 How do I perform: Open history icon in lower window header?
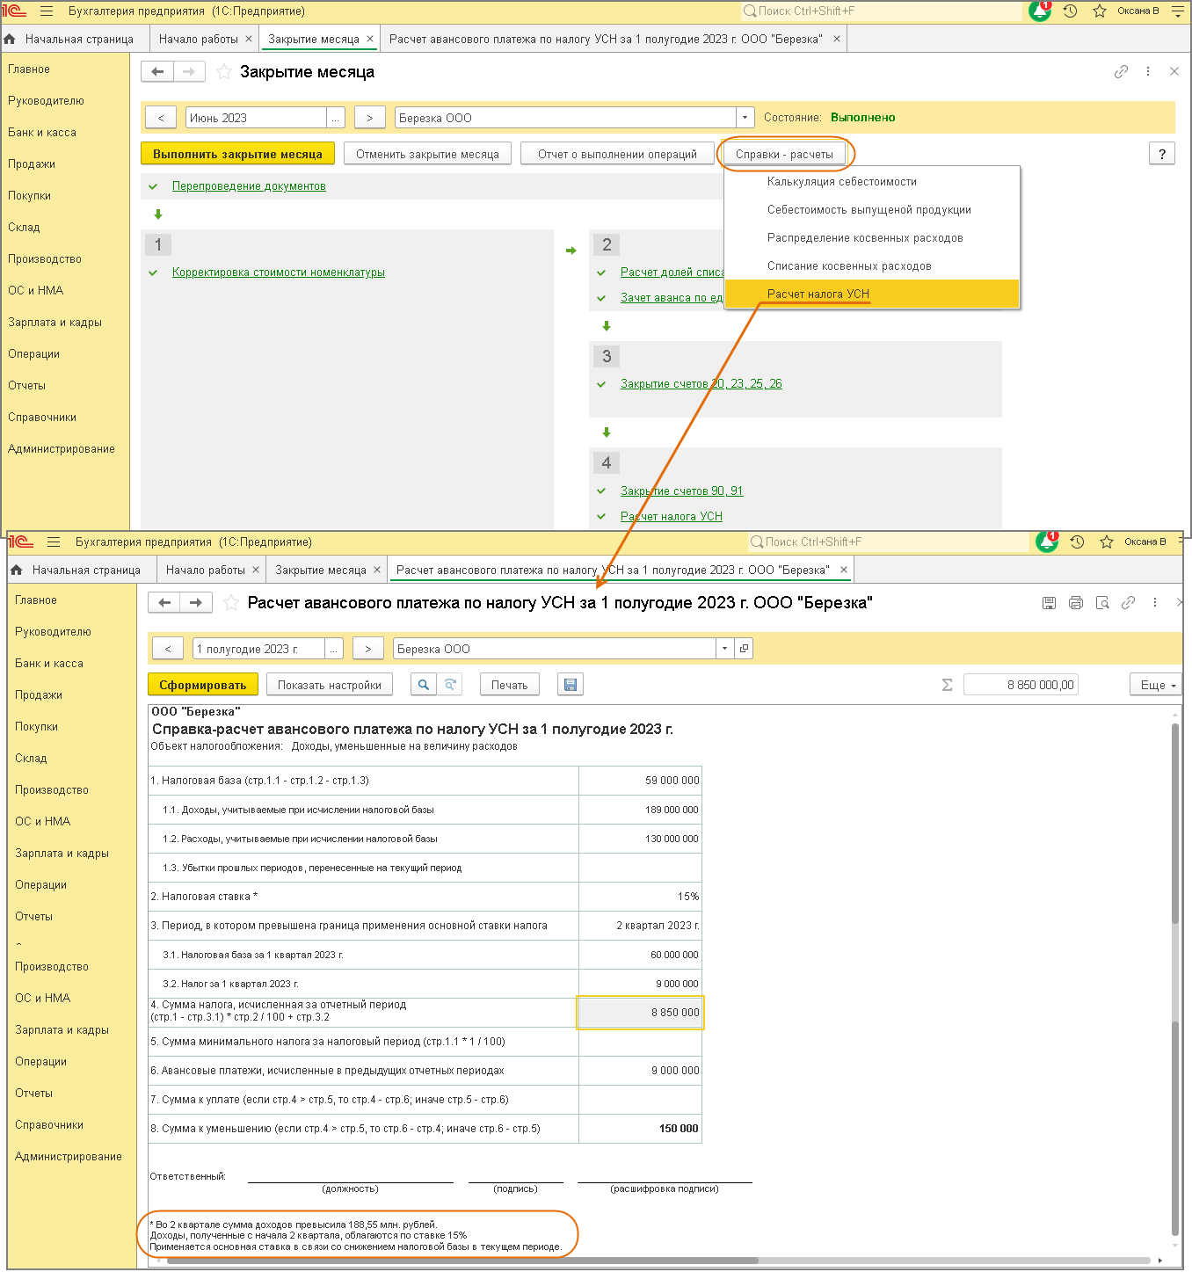click(1077, 542)
